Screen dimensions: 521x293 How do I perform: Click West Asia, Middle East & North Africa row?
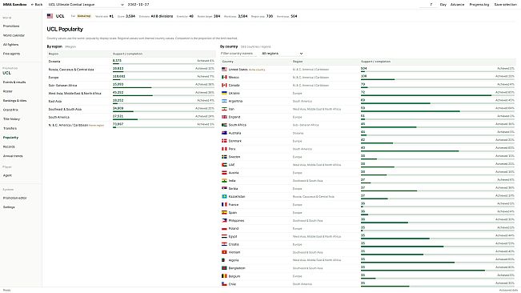click(131, 94)
